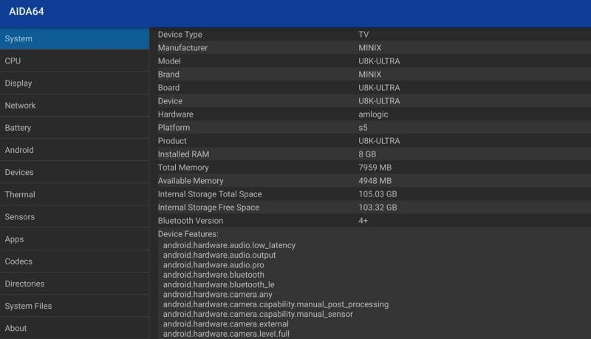This screenshot has width=591, height=339.
Task: Open Thermal readings page
Action: pos(74,194)
